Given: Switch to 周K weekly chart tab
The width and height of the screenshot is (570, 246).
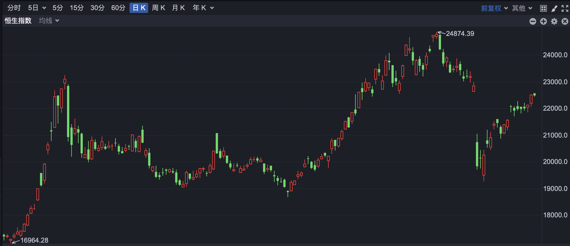Looking at the screenshot, I should click(158, 8).
